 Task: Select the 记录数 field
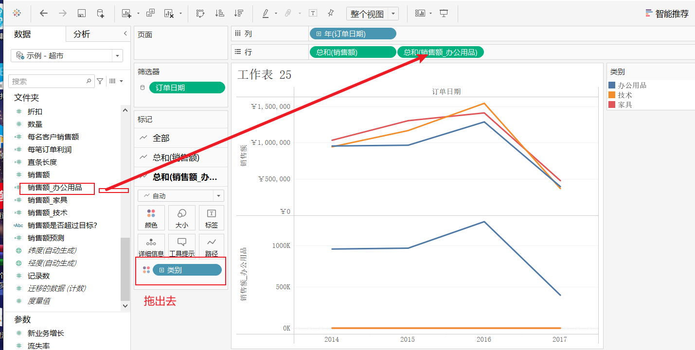pyautogui.click(x=38, y=276)
